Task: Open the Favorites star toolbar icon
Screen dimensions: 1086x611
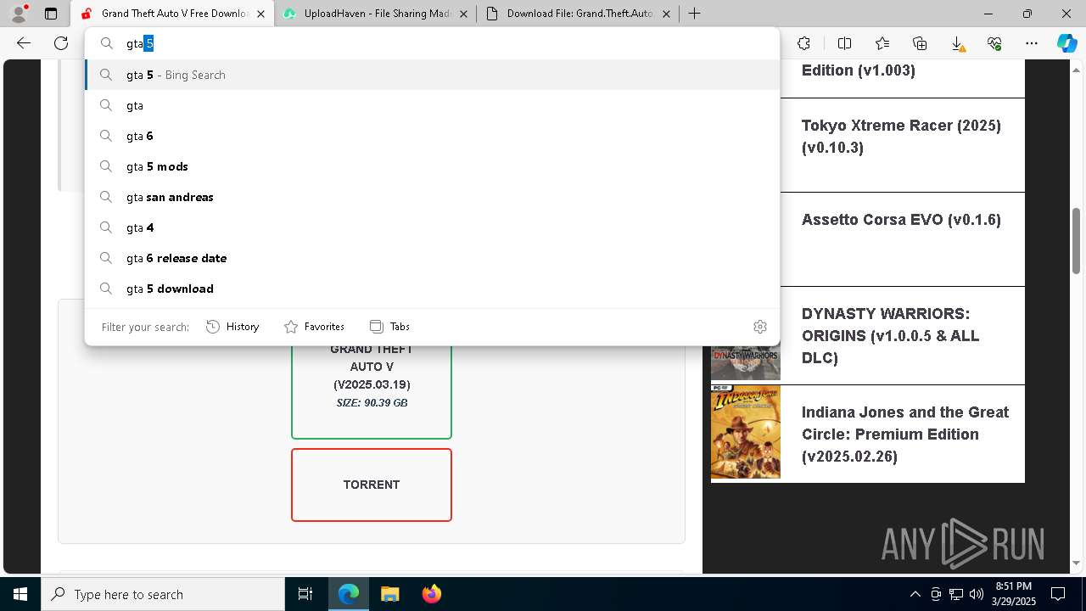Action: pos(882,43)
